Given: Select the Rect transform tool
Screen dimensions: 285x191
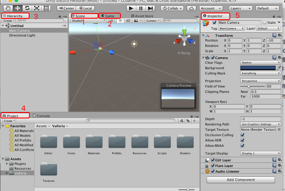Looking at the screenshot, I should click(46, 8).
